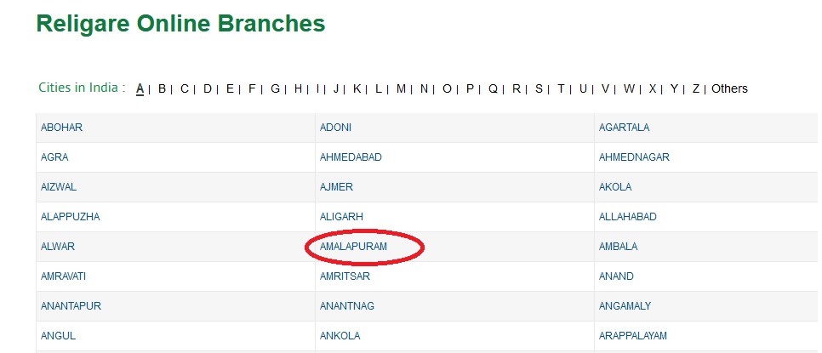
Task: Go to the ANGUL branch link
Action: [58, 336]
